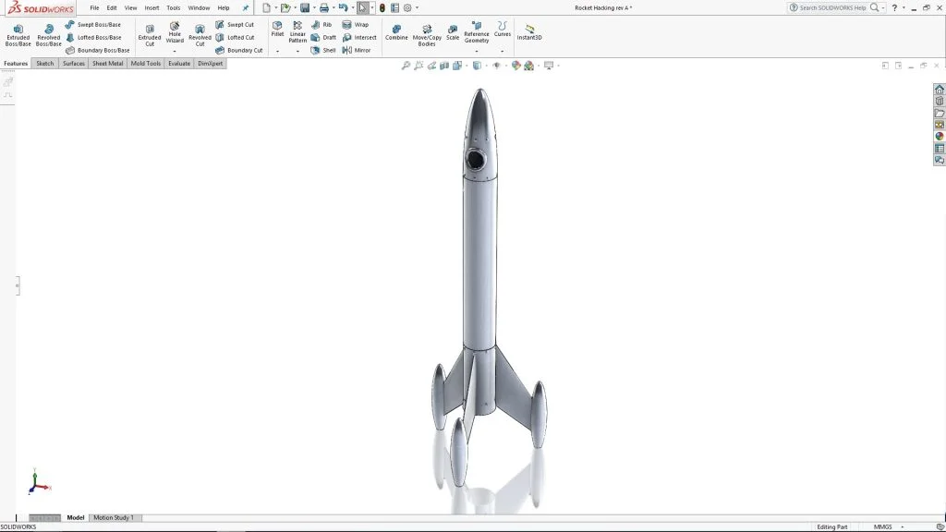Toggle the Section View display
Screen dimensions: 946x532
pyautogui.click(x=445, y=65)
